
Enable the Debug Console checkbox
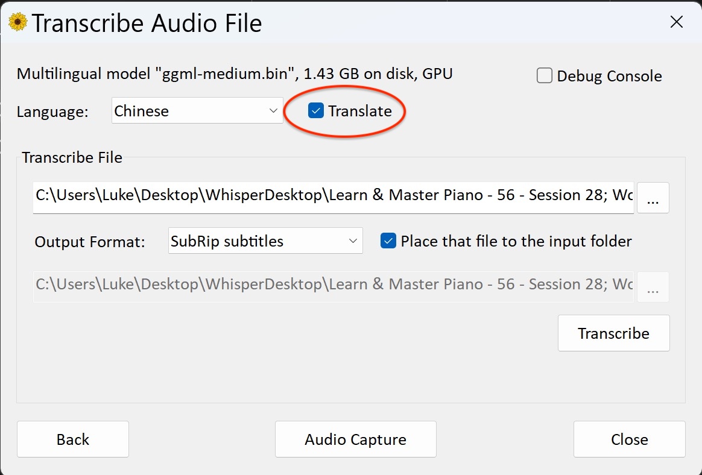[545, 76]
